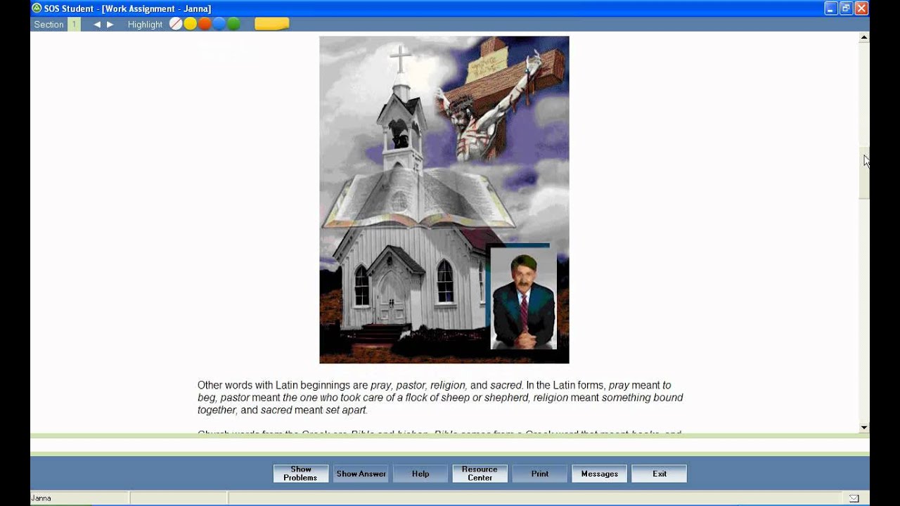Click Show Answer button
The image size is (900, 506).
pos(361,474)
